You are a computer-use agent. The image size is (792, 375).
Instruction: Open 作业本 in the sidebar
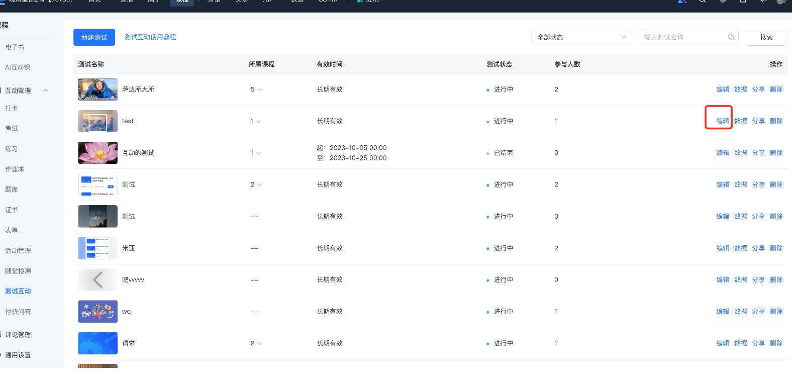coord(15,169)
